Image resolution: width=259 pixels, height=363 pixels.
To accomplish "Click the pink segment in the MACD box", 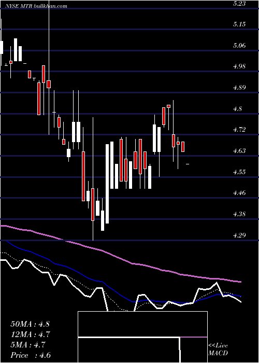I will click(x=194, y=337).
